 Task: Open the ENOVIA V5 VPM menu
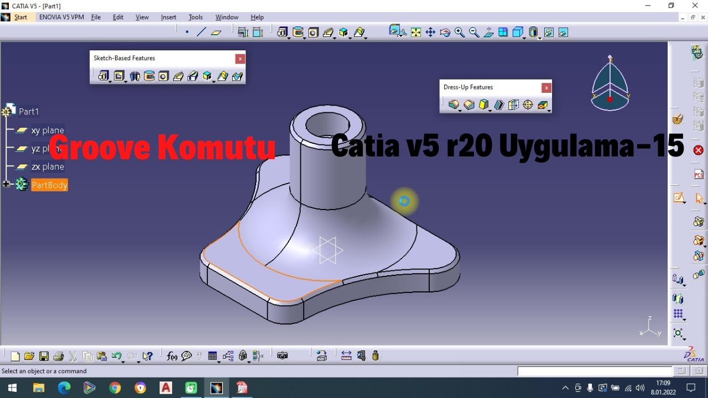[61, 17]
